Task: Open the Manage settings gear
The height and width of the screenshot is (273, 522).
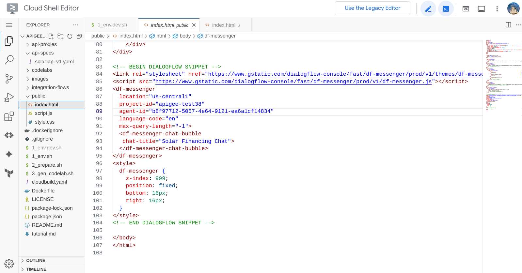Action: pos(9,264)
